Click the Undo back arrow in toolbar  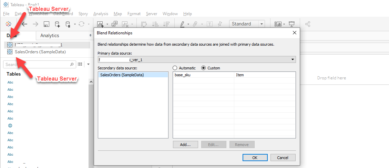(x=24, y=24)
